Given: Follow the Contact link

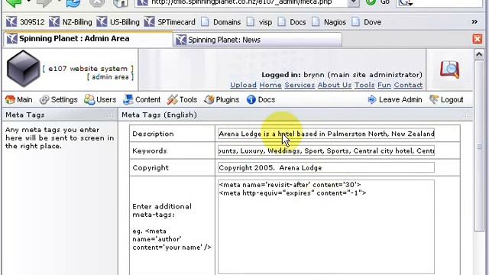Looking at the screenshot, I should click(x=408, y=85).
